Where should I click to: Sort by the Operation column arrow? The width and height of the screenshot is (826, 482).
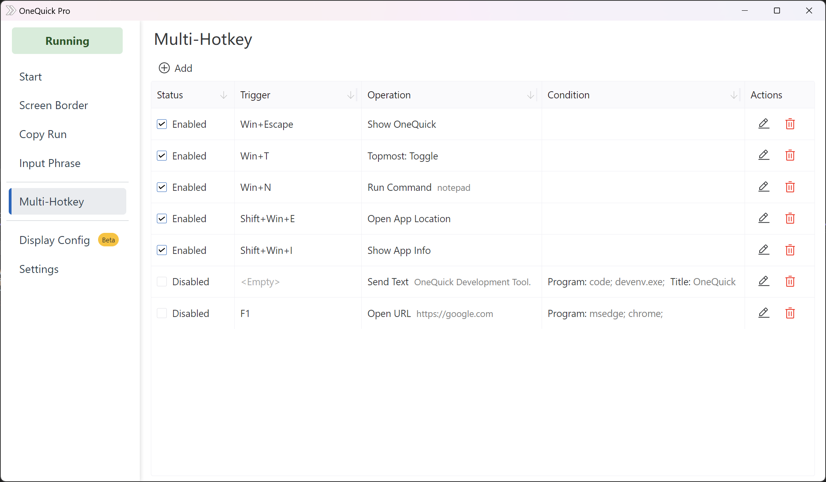coord(531,95)
